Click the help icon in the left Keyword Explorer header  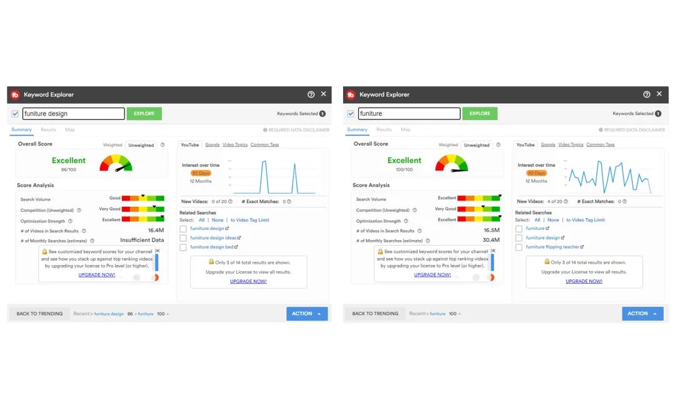tap(311, 94)
